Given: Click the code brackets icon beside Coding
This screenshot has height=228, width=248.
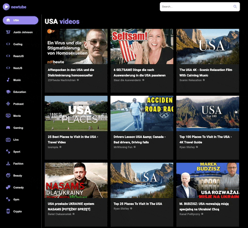Looking at the screenshot, I should (8, 44).
